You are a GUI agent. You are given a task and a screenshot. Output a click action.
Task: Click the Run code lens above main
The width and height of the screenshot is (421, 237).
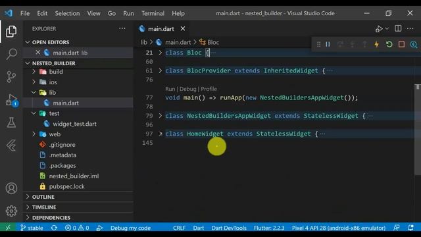pos(170,89)
